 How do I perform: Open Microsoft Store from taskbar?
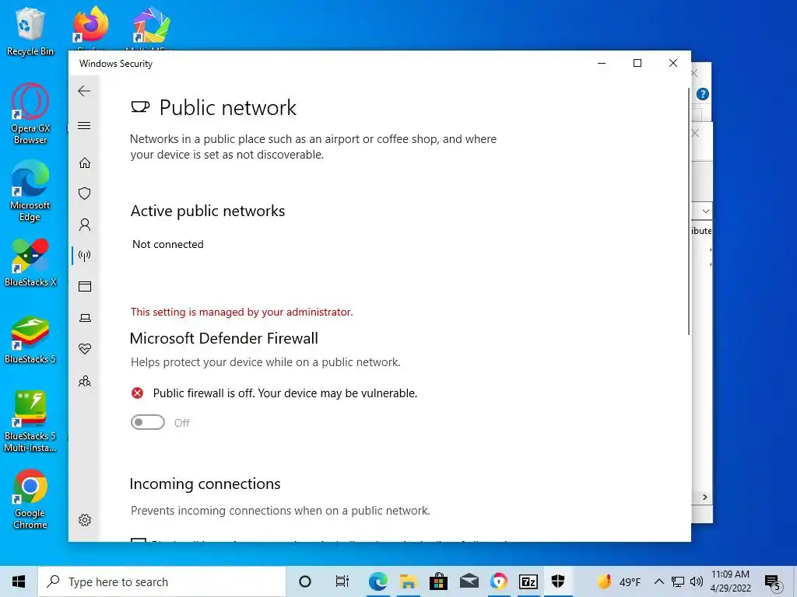coord(438,581)
